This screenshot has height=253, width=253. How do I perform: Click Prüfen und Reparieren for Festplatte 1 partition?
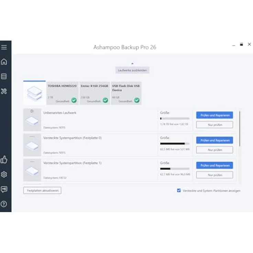click(214, 165)
